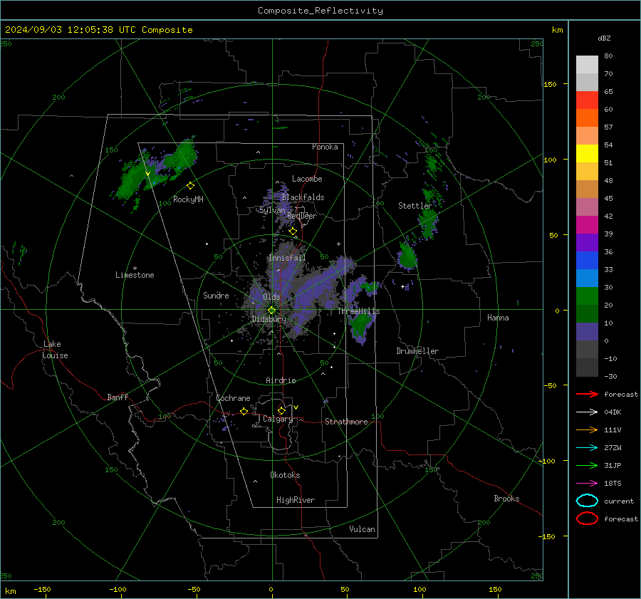Click the Vulcan city label
Image resolution: width=641 pixels, height=599 pixels.
click(363, 529)
